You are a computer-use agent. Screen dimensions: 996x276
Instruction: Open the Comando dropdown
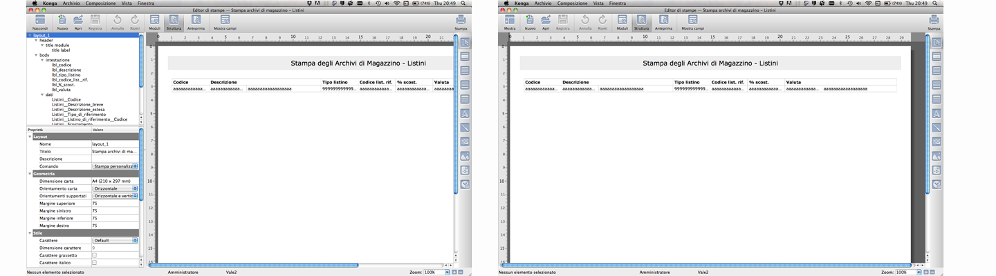point(116,166)
